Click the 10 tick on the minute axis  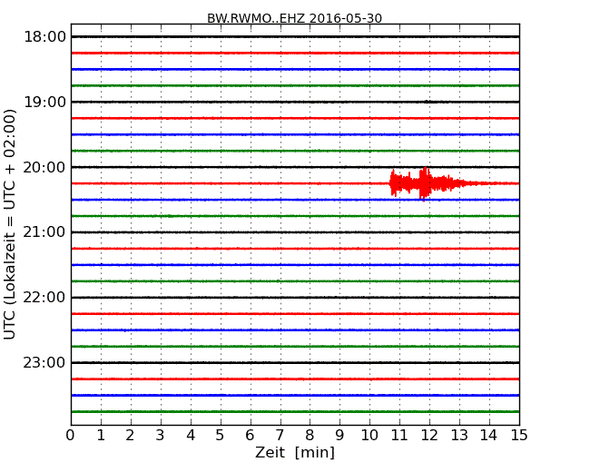pyautogui.click(x=369, y=435)
